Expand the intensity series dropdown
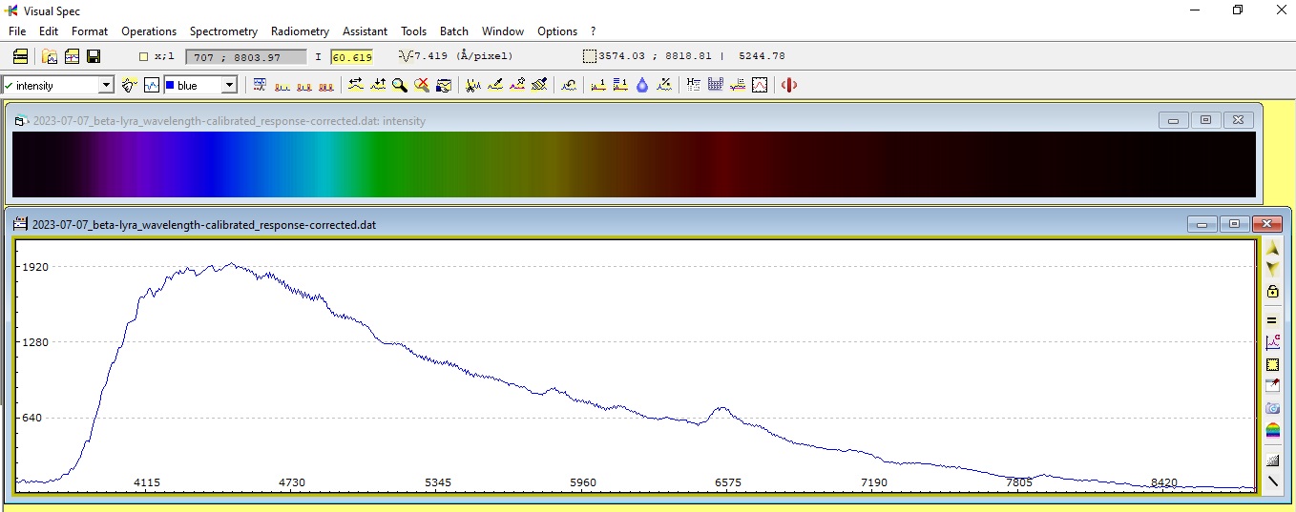1296x512 pixels. tap(106, 85)
